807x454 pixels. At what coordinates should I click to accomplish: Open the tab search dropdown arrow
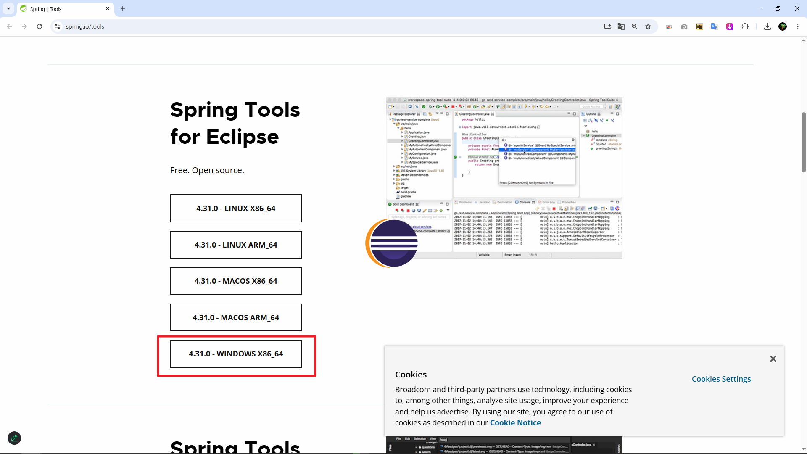pos(8,8)
